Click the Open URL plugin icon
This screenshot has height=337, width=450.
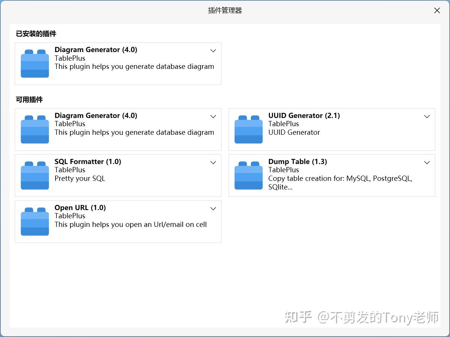[x=34, y=221]
